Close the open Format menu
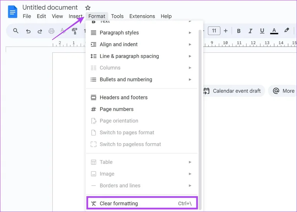 (97, 16)
